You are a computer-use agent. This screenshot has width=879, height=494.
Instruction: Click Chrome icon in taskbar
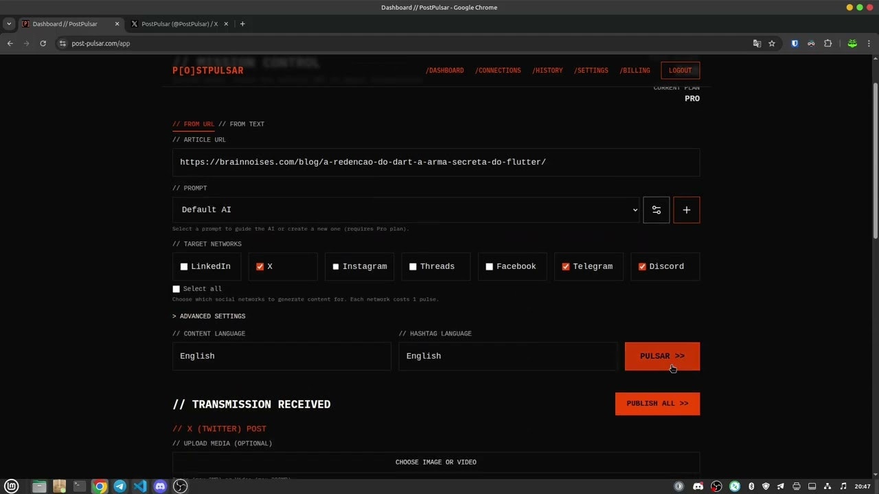[x=100, y=486]
